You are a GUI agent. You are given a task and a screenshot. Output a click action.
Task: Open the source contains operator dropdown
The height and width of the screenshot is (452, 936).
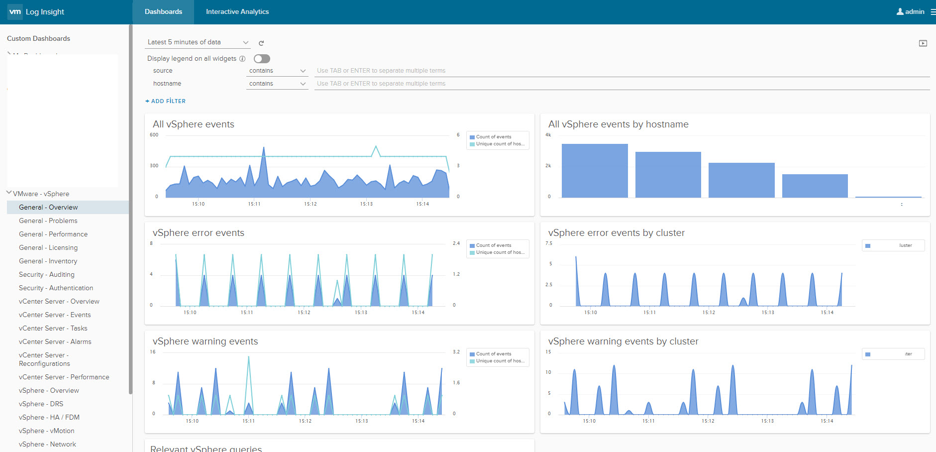click(277, 71)
